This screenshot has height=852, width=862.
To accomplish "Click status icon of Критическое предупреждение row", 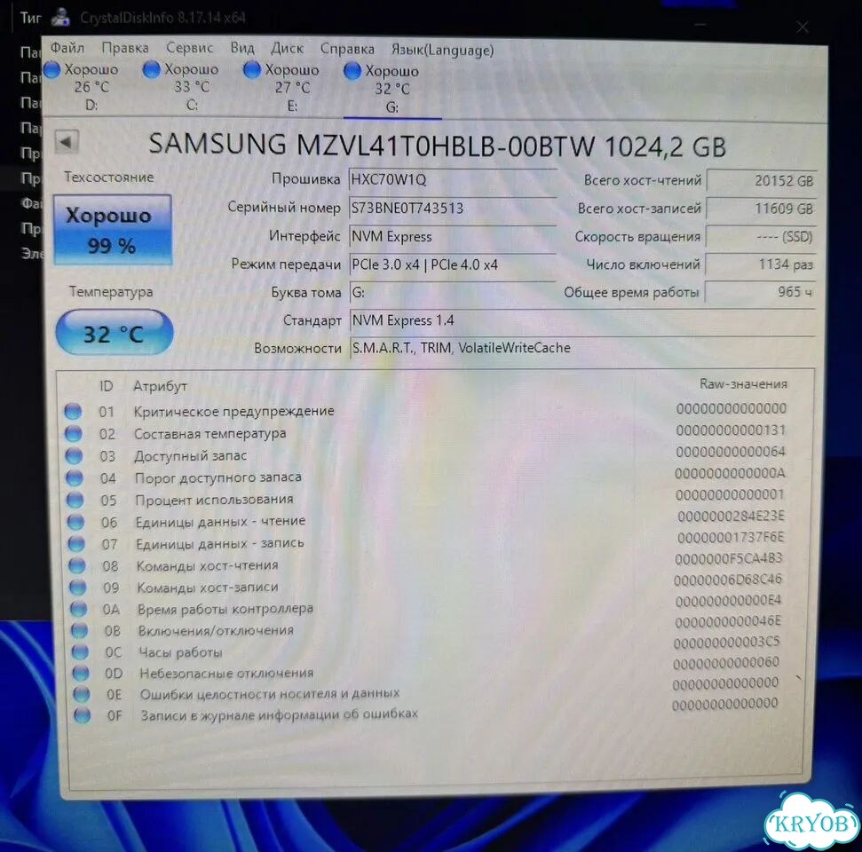I will click(x=73, y=411).
